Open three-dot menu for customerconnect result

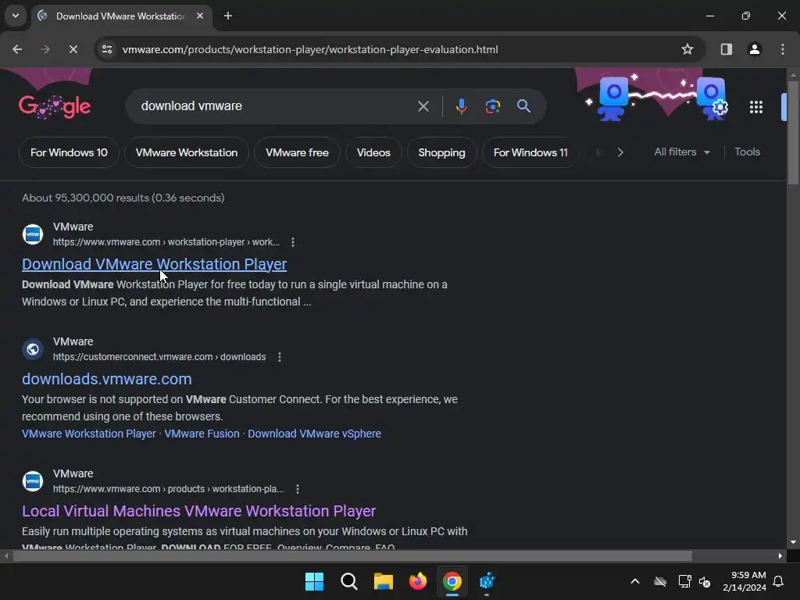point(279,357)
